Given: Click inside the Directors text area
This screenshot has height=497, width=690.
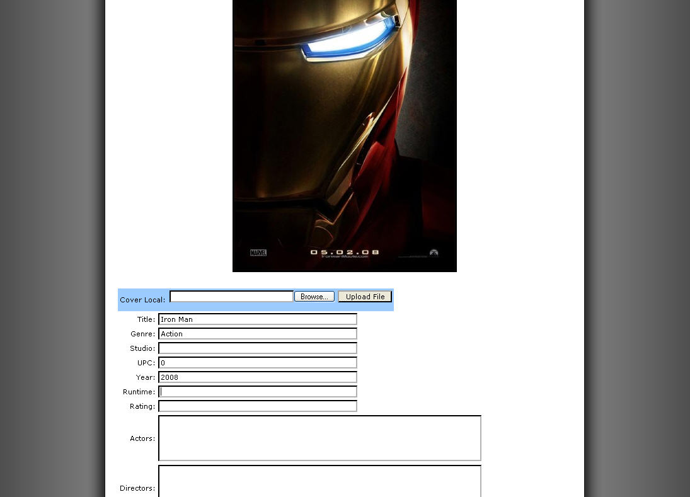Looking at the screenshot, I should (319, 481).
